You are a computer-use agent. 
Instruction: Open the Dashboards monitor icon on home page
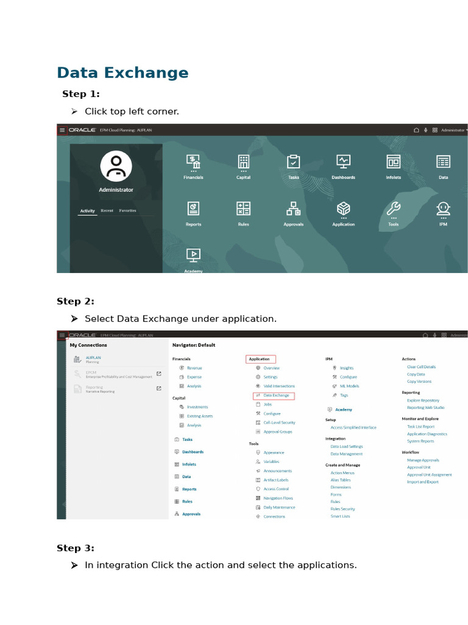[x=344, y=161]
